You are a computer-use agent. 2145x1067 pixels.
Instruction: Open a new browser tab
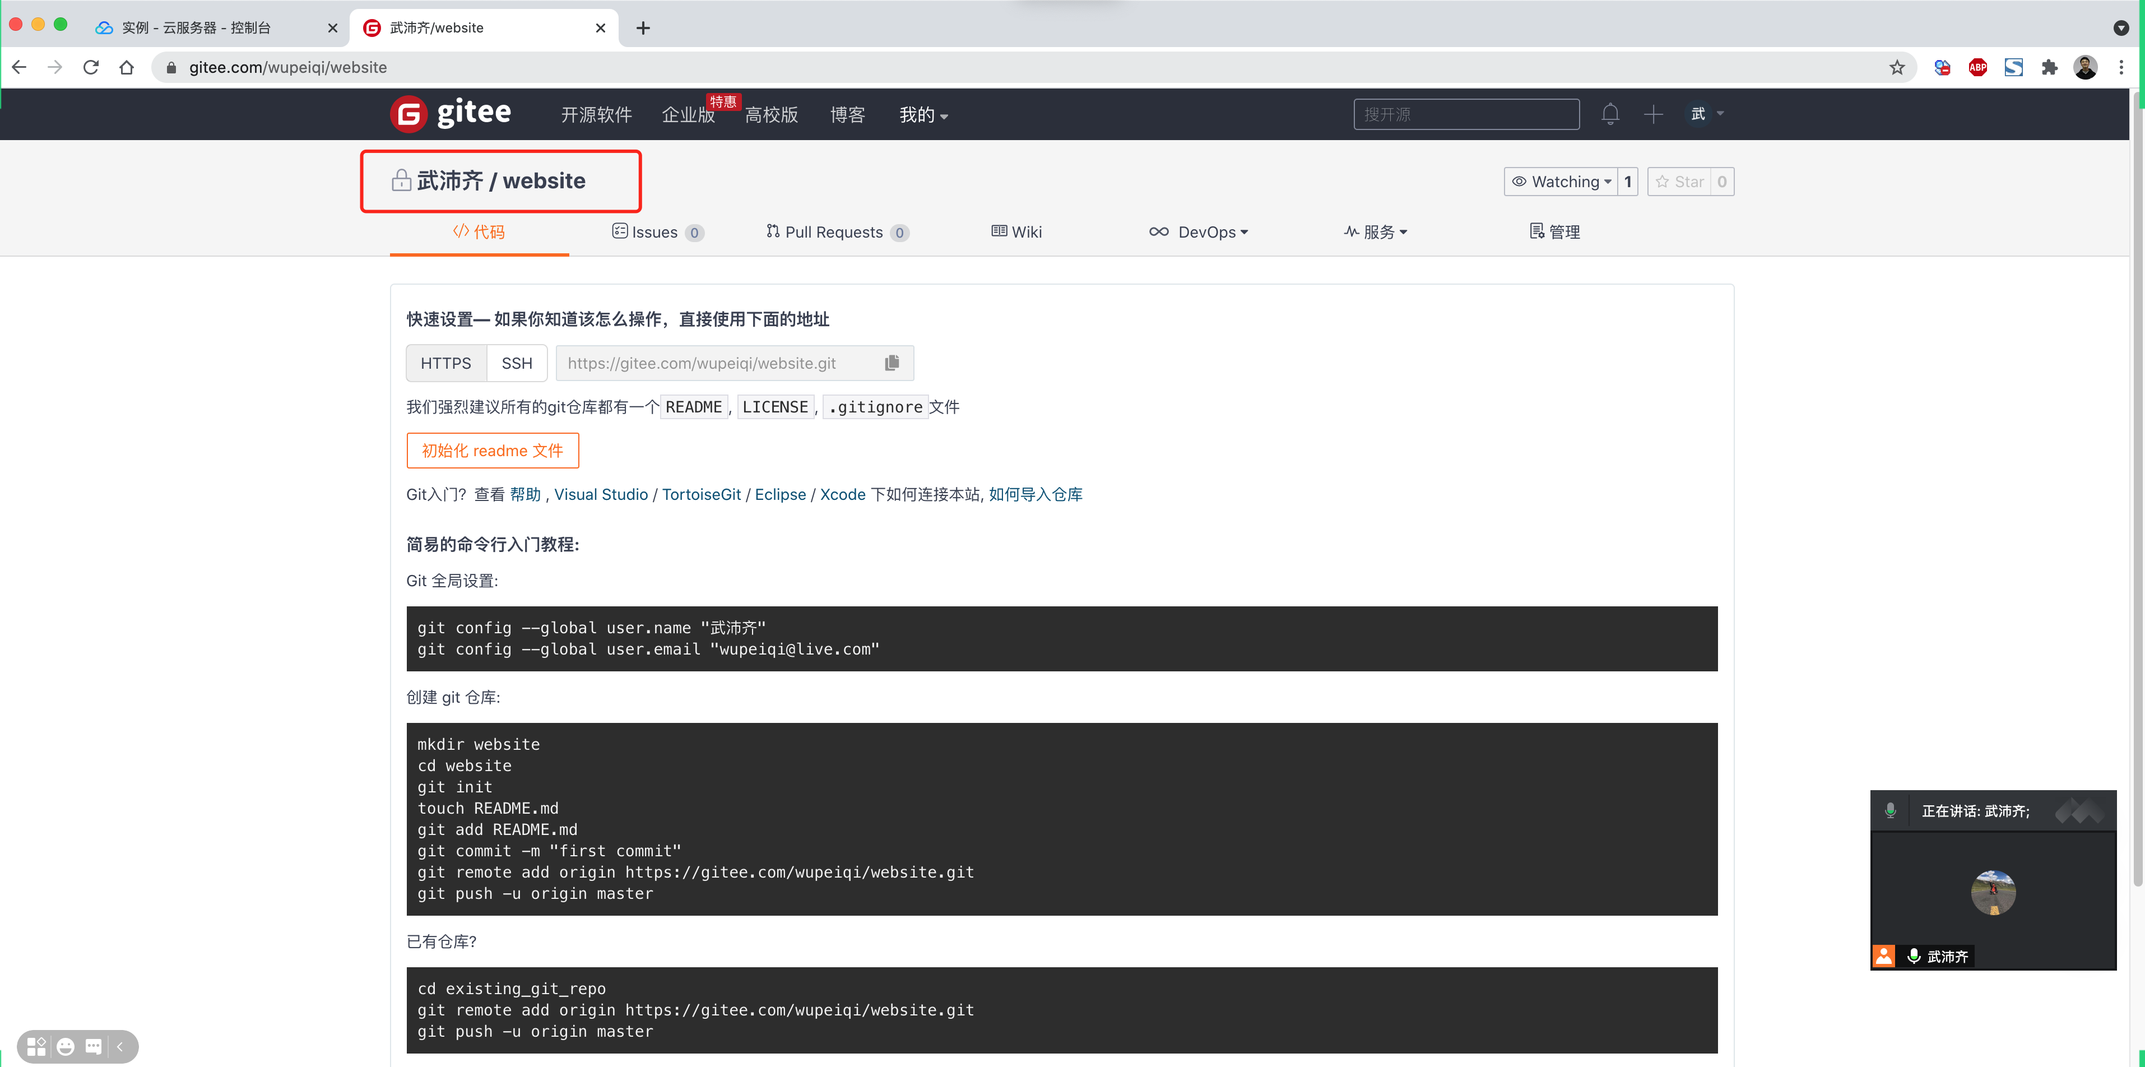coord(643,29)
